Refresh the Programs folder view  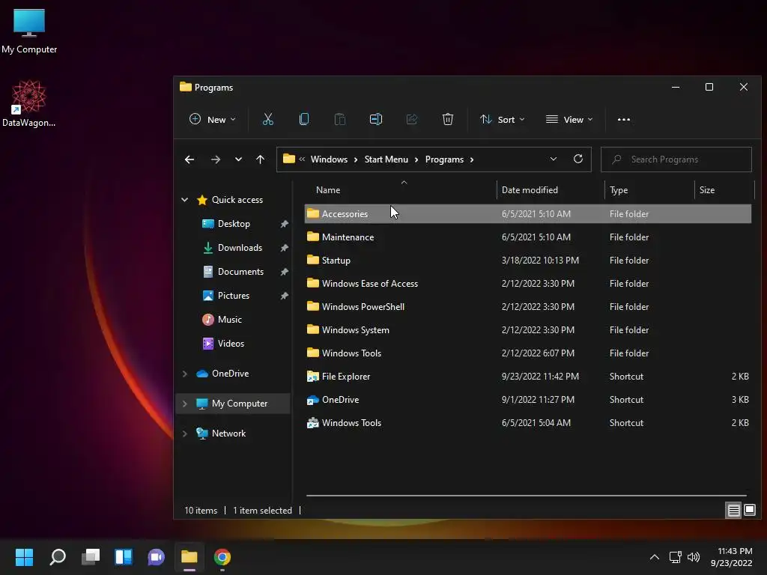577,159
